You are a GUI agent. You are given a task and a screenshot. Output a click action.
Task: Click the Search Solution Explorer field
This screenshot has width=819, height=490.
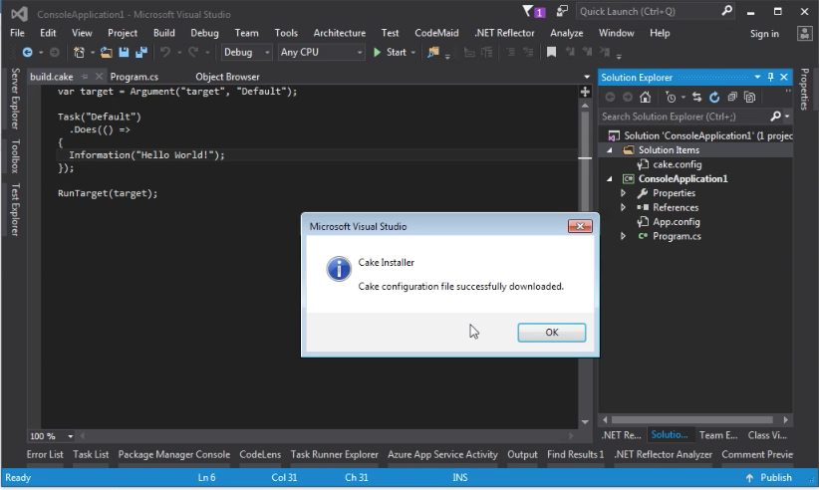[x=684, y=117]
